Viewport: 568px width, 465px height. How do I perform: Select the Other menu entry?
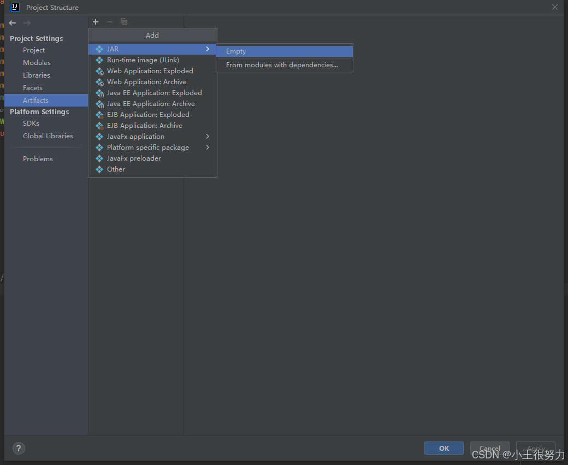[x=152, y=169]
